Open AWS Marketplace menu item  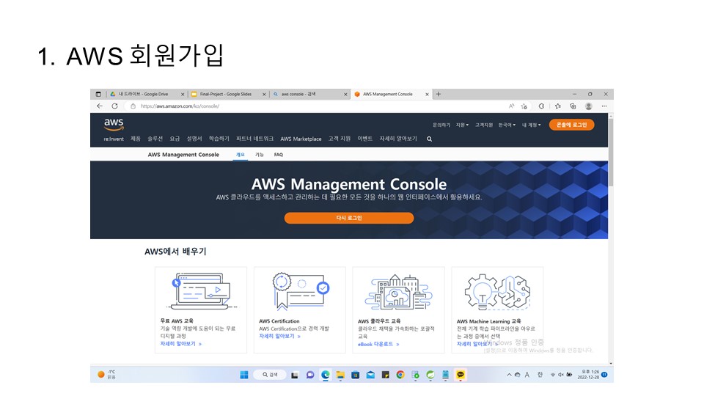click(x=301, y=139)
